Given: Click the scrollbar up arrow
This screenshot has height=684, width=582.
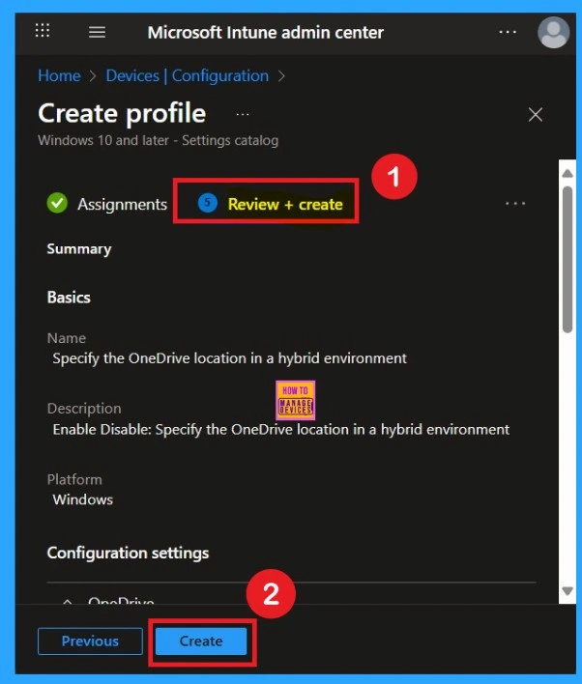Looking at the screenshot, I should pyautogui.click(x=567, y=174).
